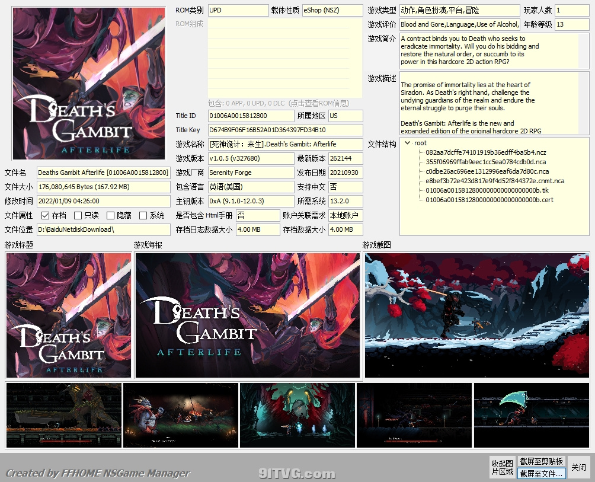The image size is (595, 482).
Task: Select the c0dbe26ac696ee...nca file
Action: pos(487,171)
